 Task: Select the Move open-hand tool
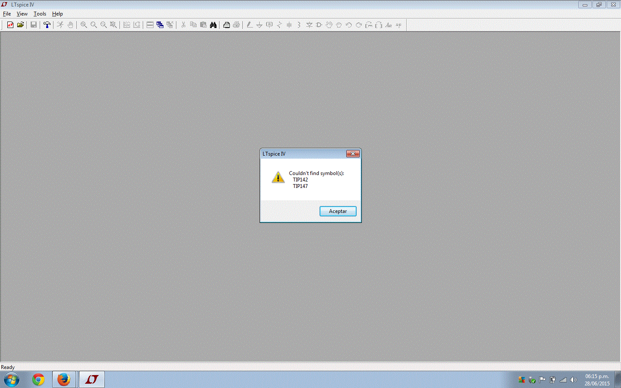tap(329, 25)
